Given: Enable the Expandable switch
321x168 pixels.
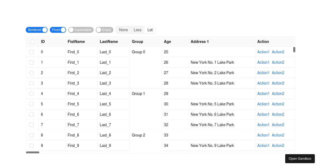Looking at the screenshot, I should [x=81, y=30].
